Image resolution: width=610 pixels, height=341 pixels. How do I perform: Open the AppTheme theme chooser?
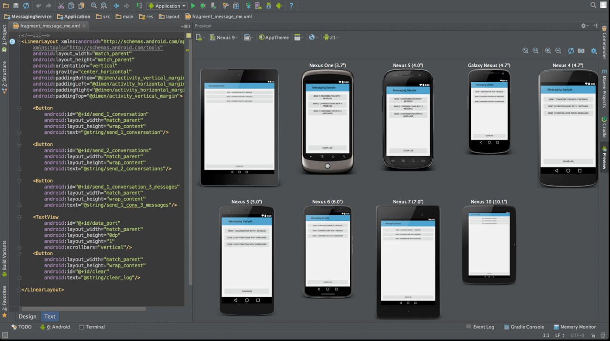click(x=277, y=37)
